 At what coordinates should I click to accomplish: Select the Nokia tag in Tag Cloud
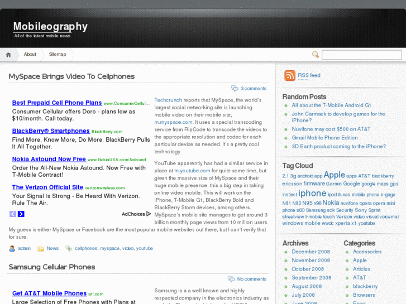click(x=331, y=203)
